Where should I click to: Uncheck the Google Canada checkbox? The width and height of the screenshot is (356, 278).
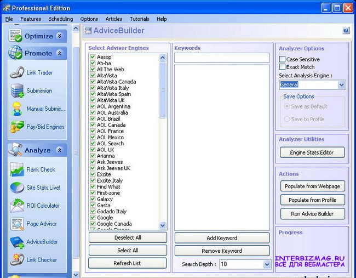93,224
